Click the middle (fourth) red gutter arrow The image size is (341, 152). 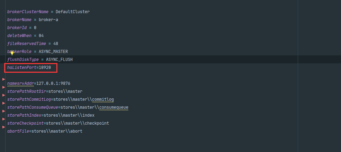click(x=4, y=103)
